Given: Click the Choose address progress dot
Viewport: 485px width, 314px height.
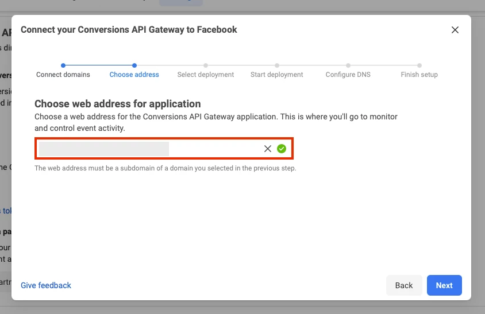Looking at the screenshot, I should pos(134,65).
